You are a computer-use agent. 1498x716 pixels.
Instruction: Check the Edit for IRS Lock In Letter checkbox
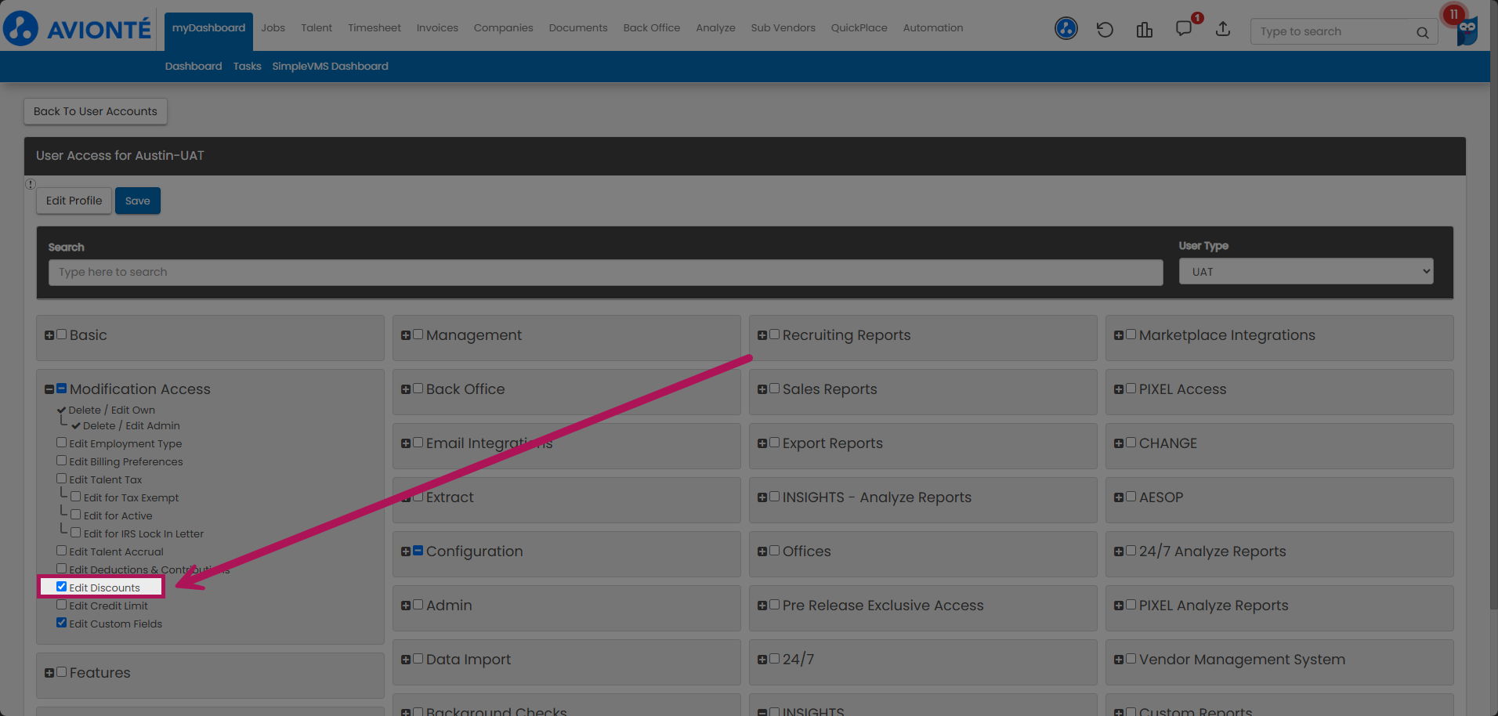point(76,533)
